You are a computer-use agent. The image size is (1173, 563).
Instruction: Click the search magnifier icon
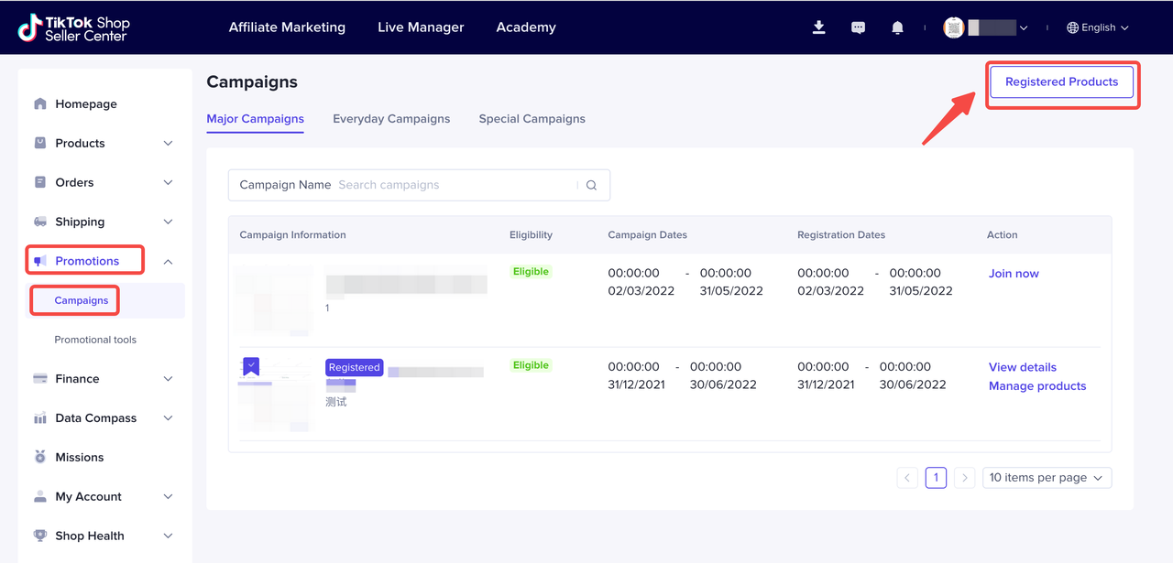[x=591, y=185]
